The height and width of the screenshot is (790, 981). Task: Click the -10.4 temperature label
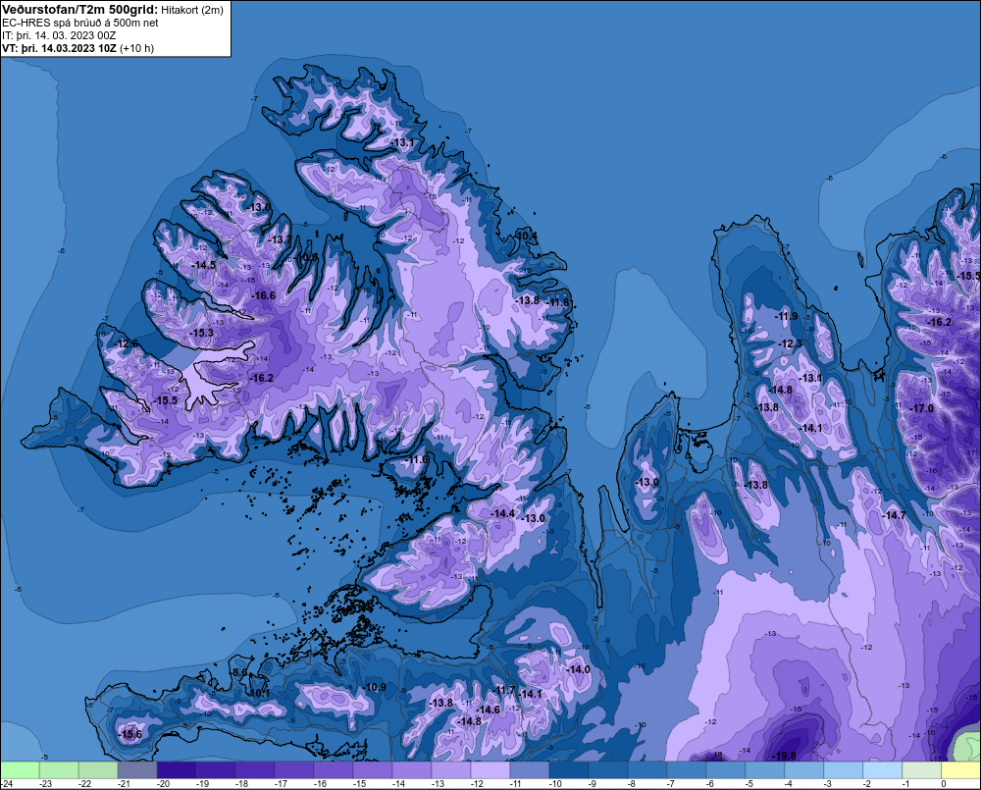click(528, 236)
